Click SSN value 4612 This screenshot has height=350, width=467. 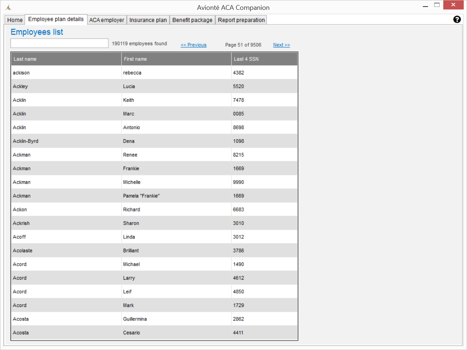click(x=239, y=278)
